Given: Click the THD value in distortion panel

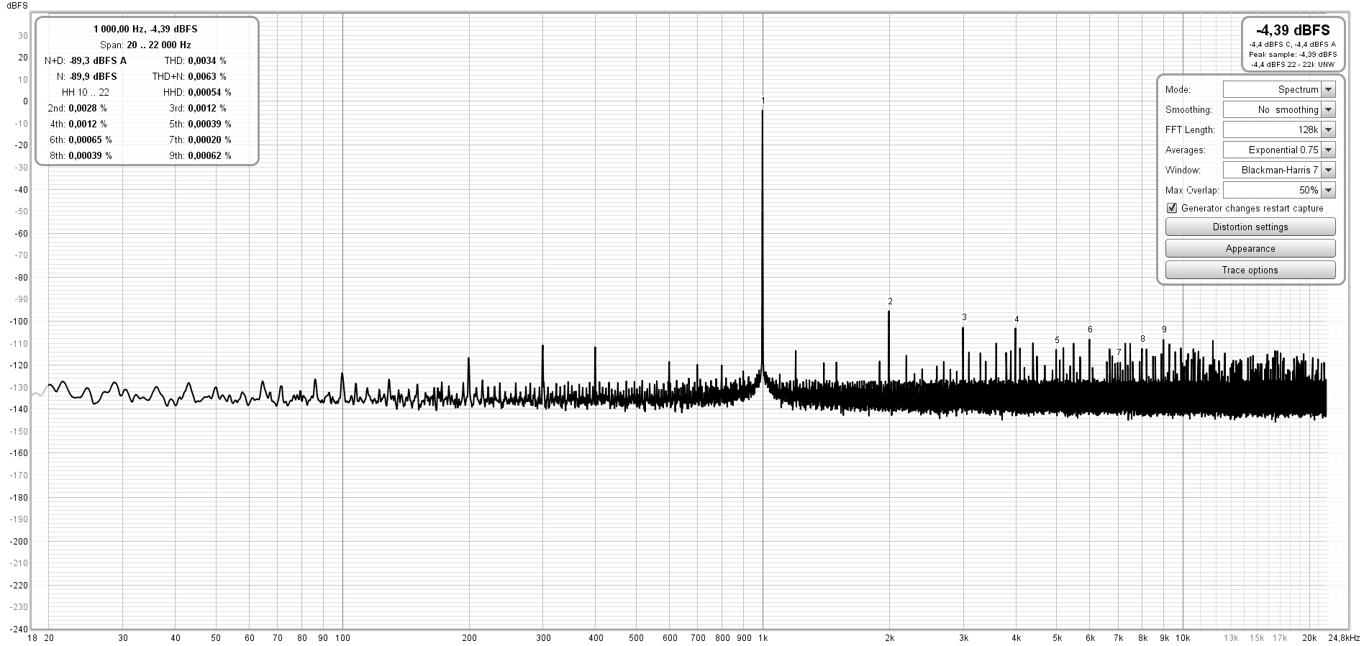Looking at the screenshot, I should 206,61.
